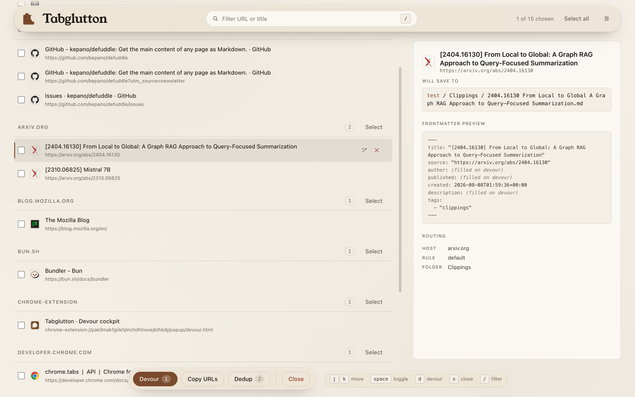Select the BUN.SH group

[x=374, y=251]
